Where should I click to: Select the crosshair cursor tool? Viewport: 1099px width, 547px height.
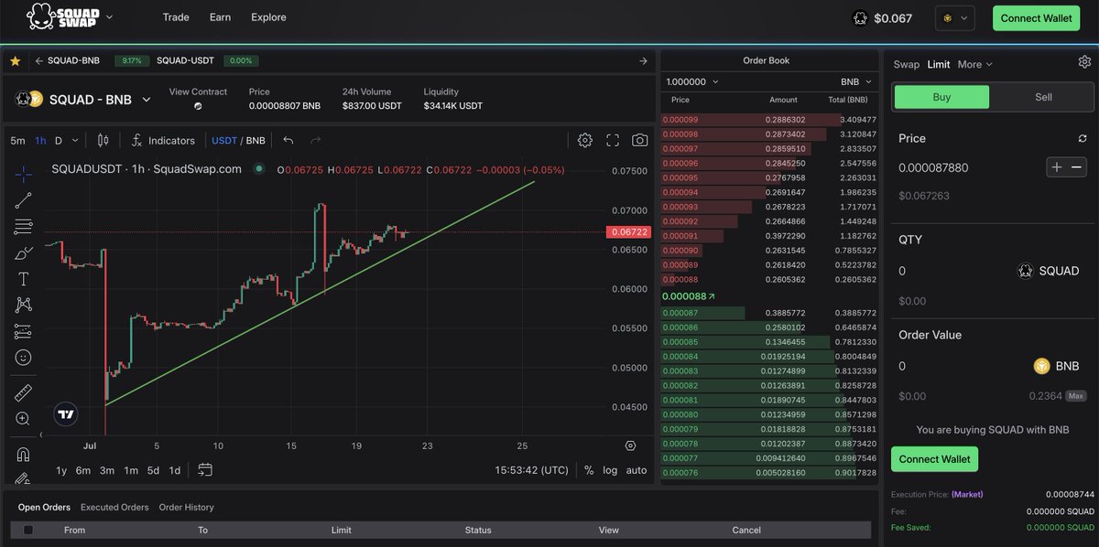click(23, 173)
